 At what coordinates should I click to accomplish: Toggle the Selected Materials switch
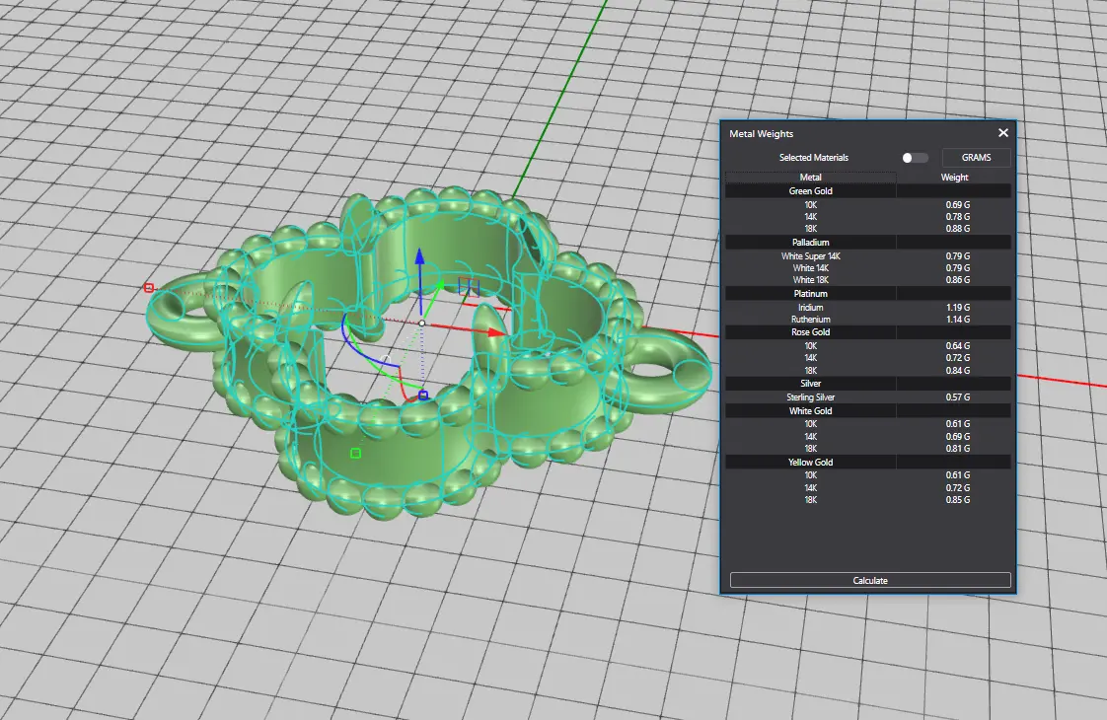[x=915, y=158]
